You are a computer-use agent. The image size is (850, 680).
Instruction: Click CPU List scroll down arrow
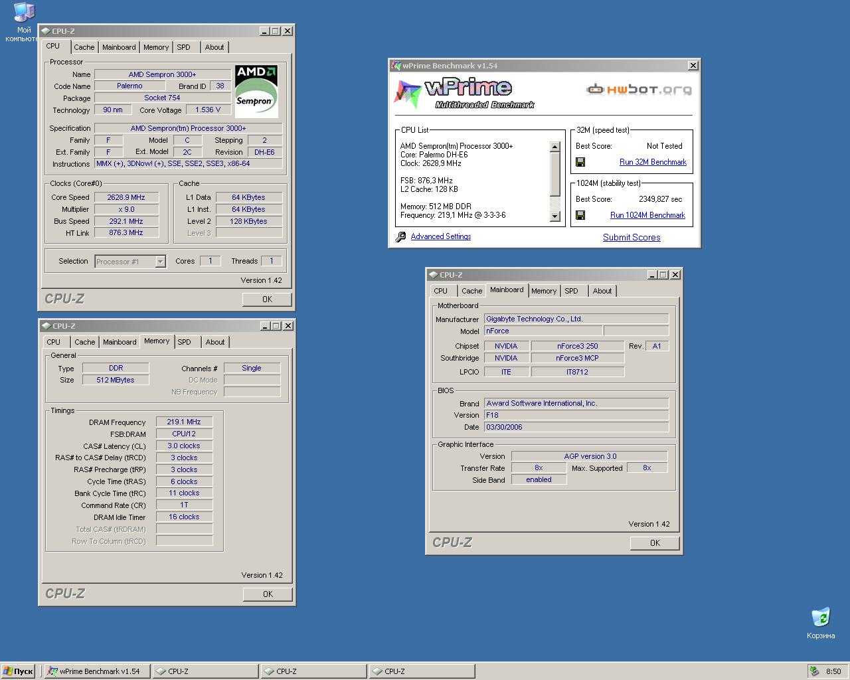(555, 216)
